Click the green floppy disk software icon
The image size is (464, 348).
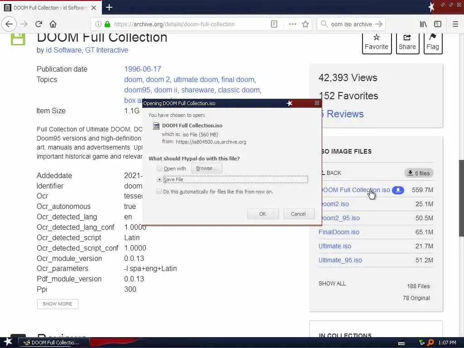(x=18, y=39)
